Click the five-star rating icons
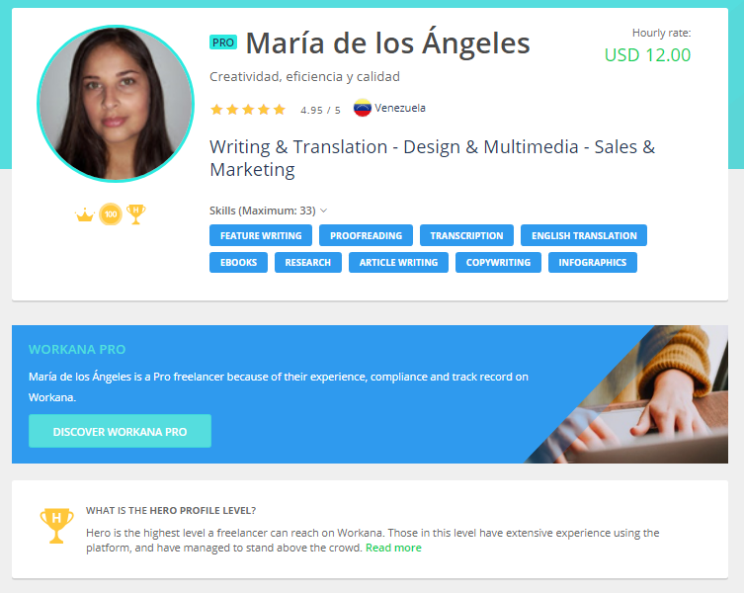The height and width of the screenshot is (593, 744). [x=248, y=110]
